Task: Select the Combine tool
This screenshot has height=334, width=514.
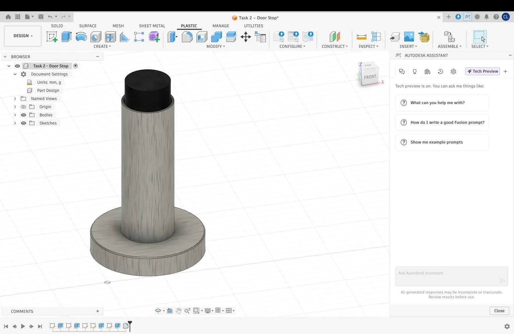Action: [217, 36]
